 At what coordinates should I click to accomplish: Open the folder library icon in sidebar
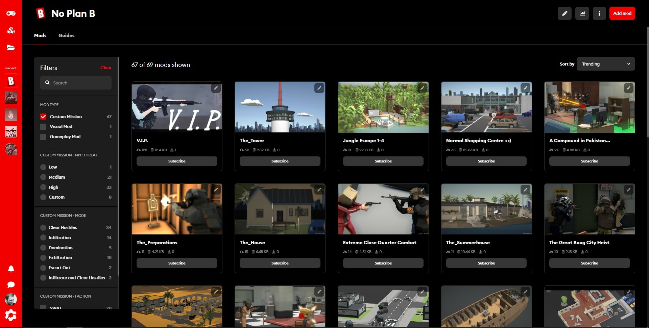11,48
